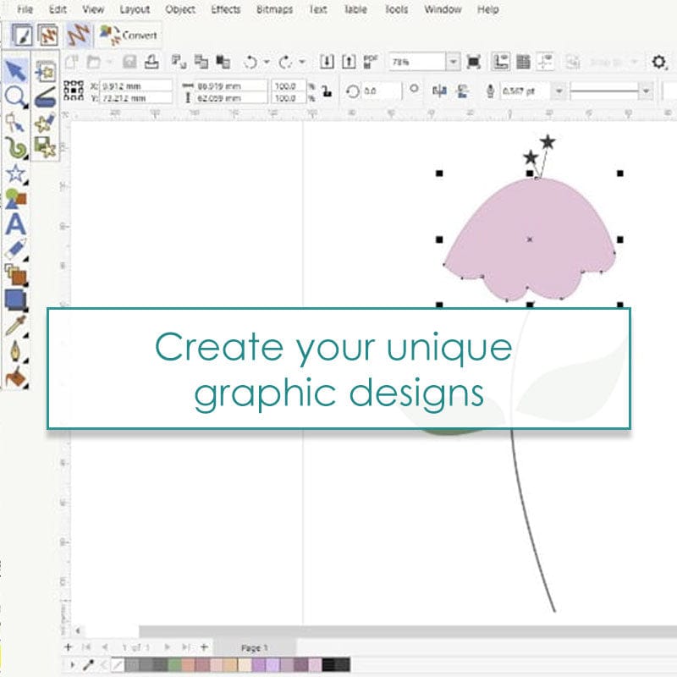Screen dimensions: 677x677
Task: Open the zoom level dropdown
Action: [453, 62]
